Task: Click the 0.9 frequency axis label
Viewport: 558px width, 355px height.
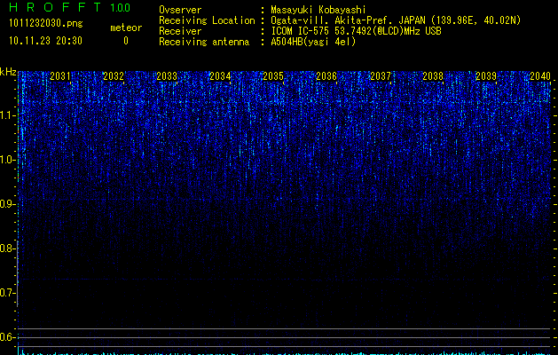Action: 7,204
